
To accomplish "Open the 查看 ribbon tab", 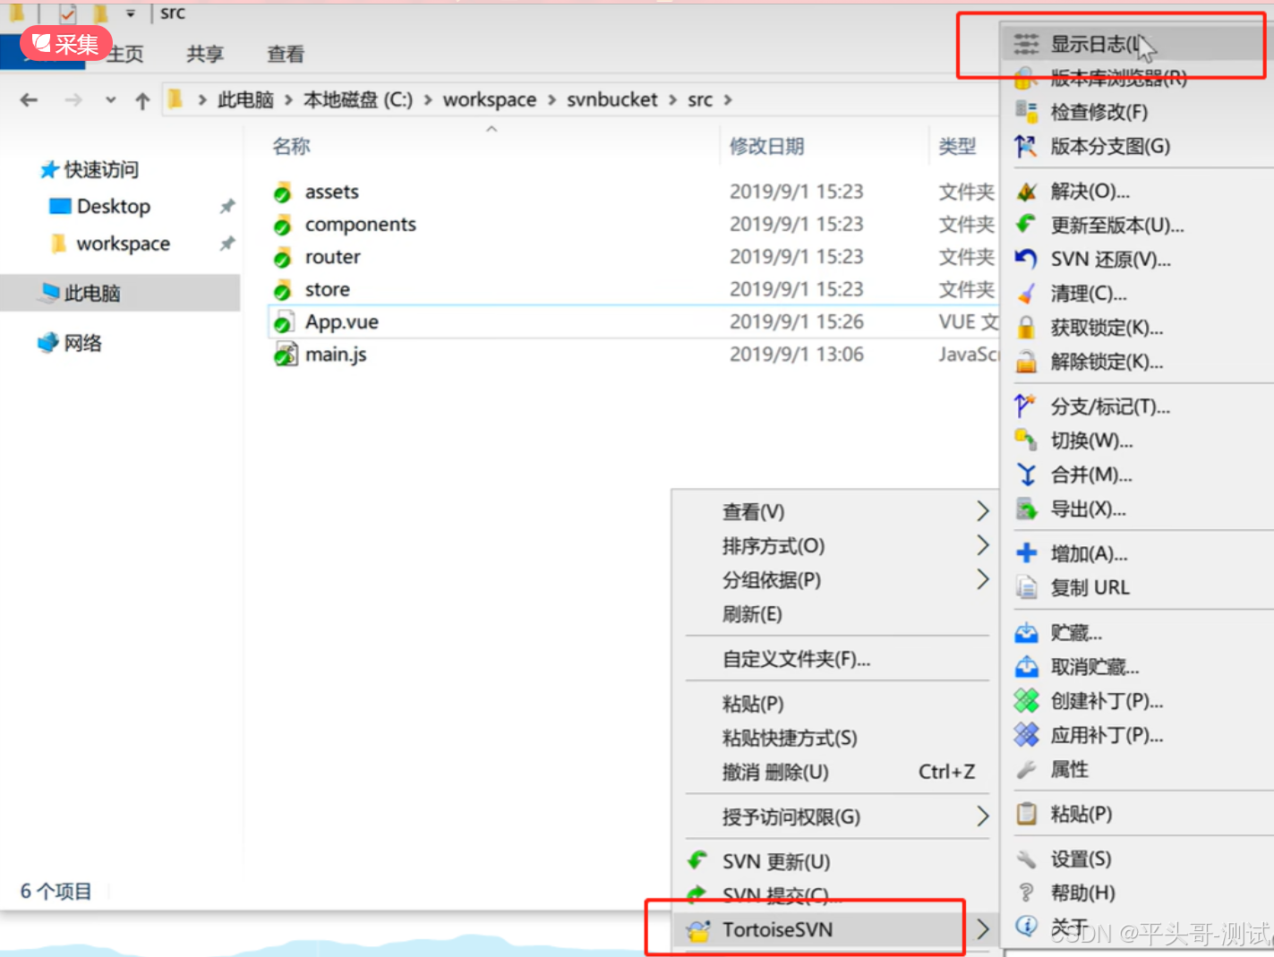I will (286, 54).
